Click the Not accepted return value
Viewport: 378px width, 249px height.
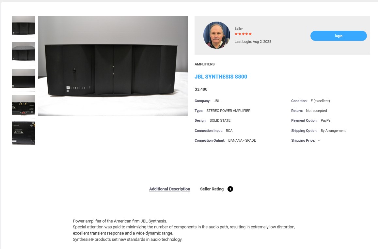pyautogui.click(x=316, y=111)
